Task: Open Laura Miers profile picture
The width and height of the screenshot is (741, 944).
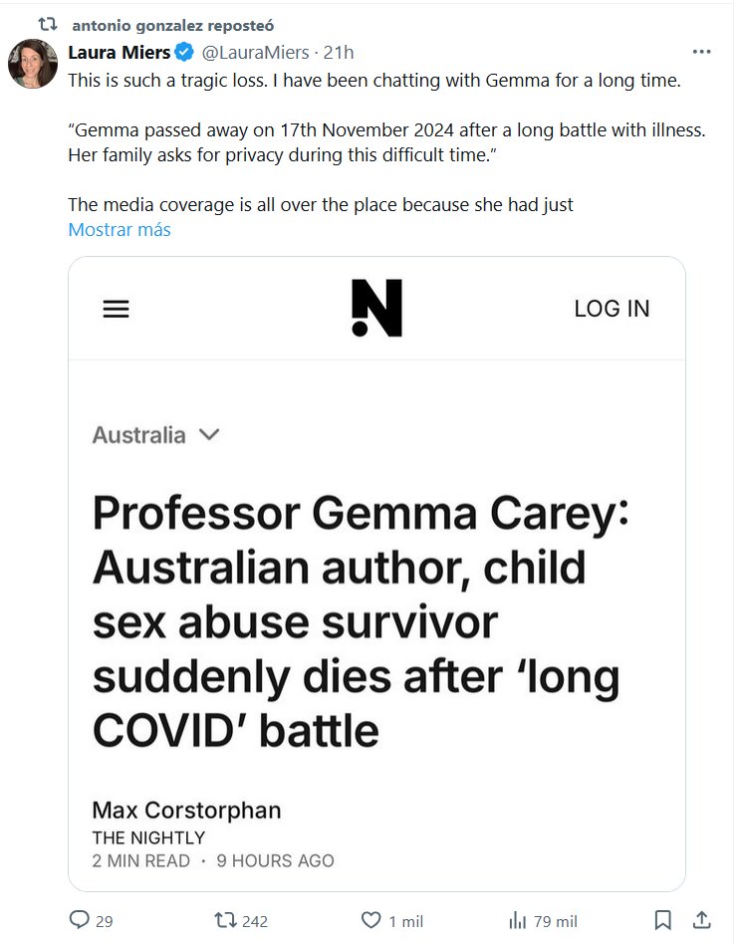Action: pos(33,64)
